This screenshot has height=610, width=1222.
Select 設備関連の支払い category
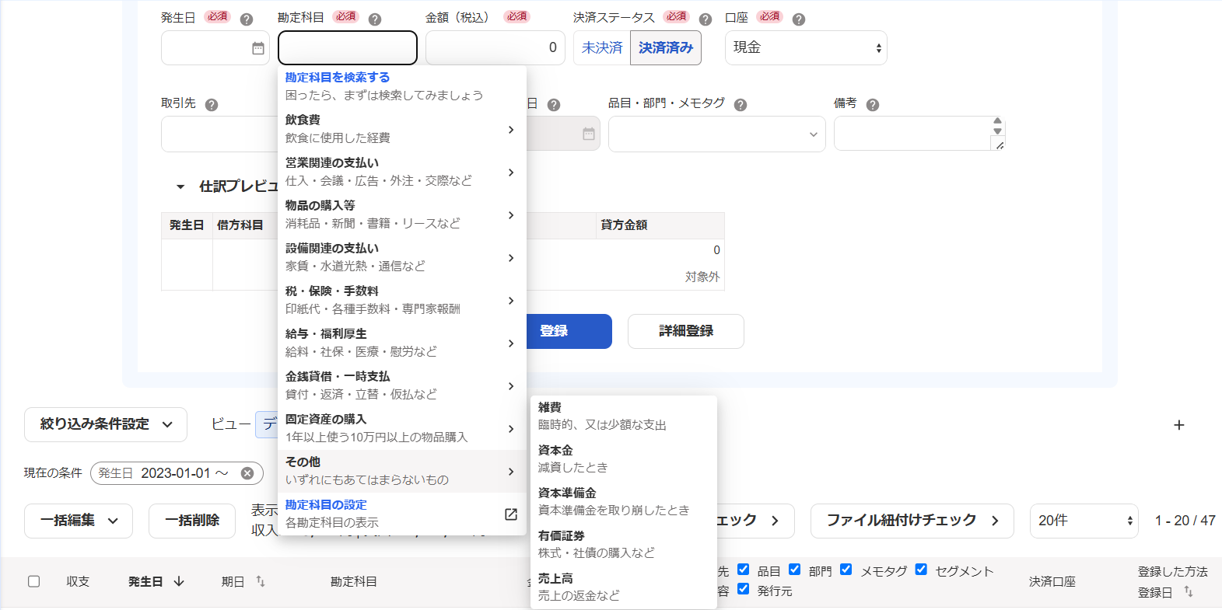(x=401, y=257)
